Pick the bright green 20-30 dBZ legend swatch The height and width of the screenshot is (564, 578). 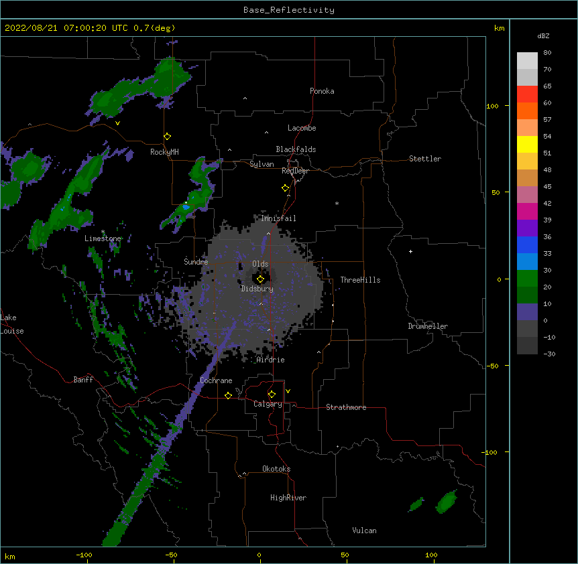click(x=527, y=279)
